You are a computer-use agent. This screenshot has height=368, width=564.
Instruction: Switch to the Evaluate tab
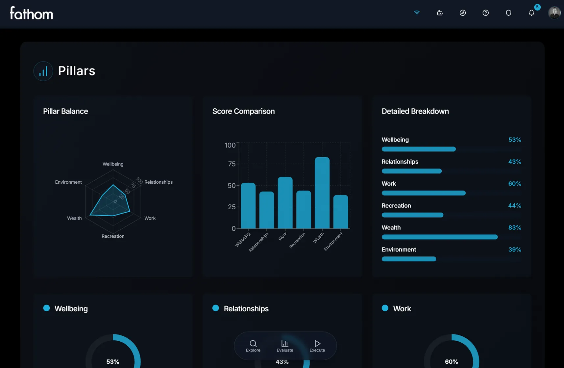coord(285,346)
